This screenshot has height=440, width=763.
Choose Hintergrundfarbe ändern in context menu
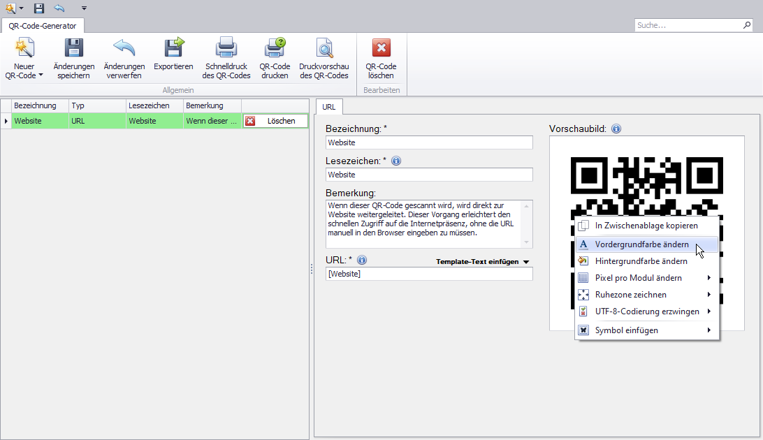[647, 261]
